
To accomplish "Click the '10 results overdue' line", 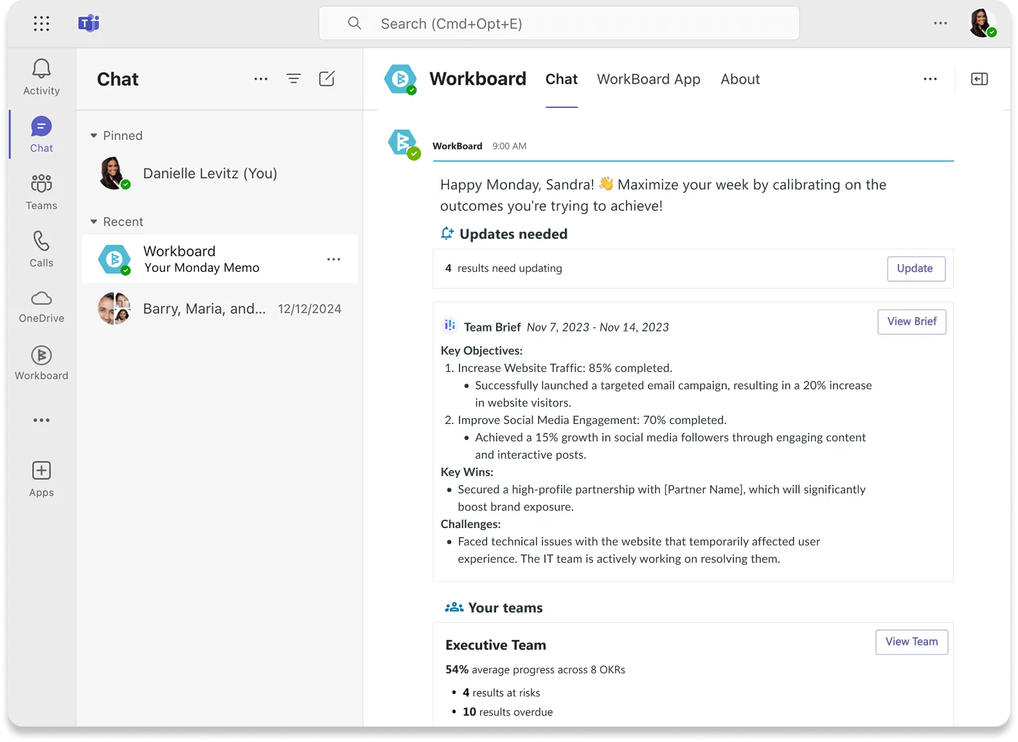I will [508, 712].
